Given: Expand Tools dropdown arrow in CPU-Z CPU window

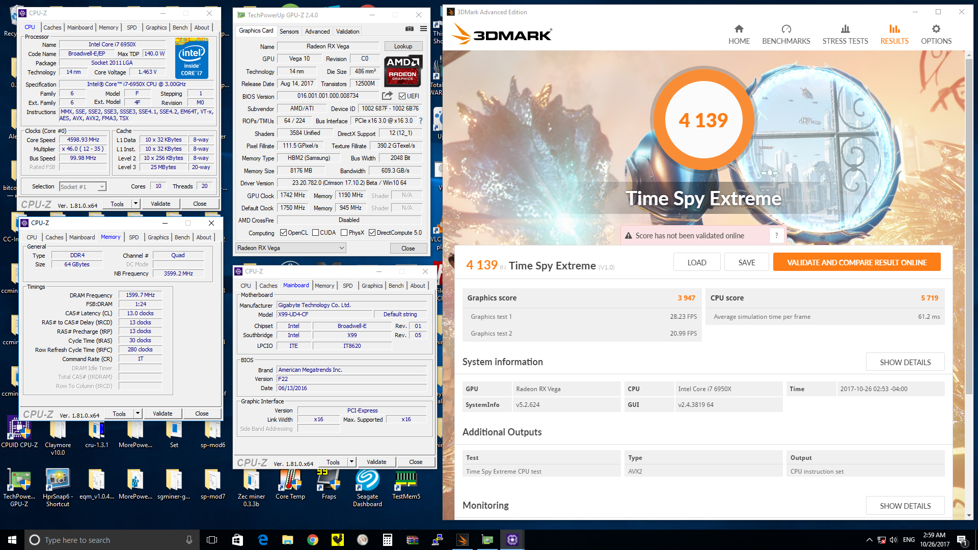Looking at the screenshot, I should coord(135,204).
